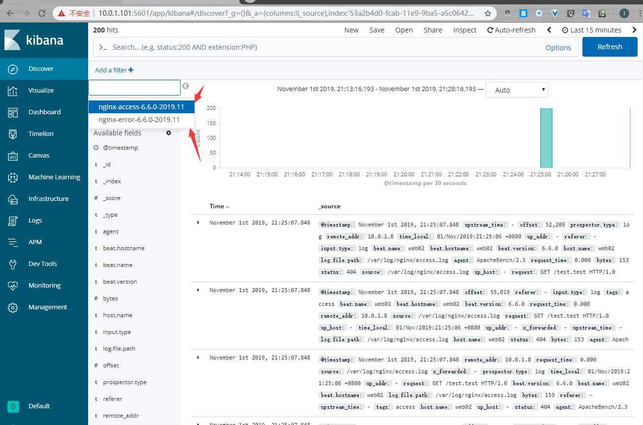Click Open in the top menu
Screen dimensions: 643x425
click(404, 30)
